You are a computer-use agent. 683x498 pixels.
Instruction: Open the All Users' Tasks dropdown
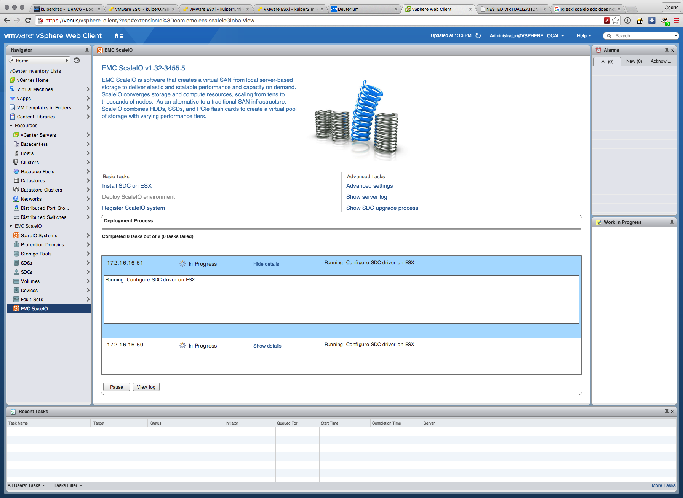[26, 485]
